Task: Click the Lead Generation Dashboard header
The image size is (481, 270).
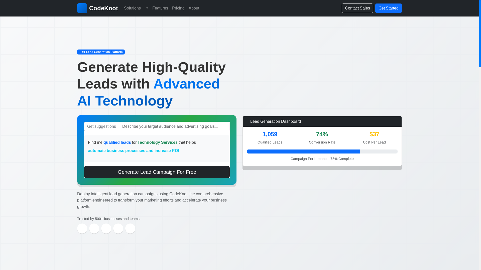Action: click(x=322, y=121)
